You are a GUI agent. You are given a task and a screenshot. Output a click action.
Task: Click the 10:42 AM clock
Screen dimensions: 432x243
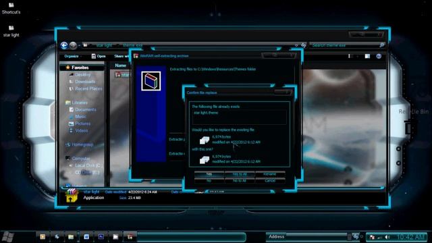(411, 237)
